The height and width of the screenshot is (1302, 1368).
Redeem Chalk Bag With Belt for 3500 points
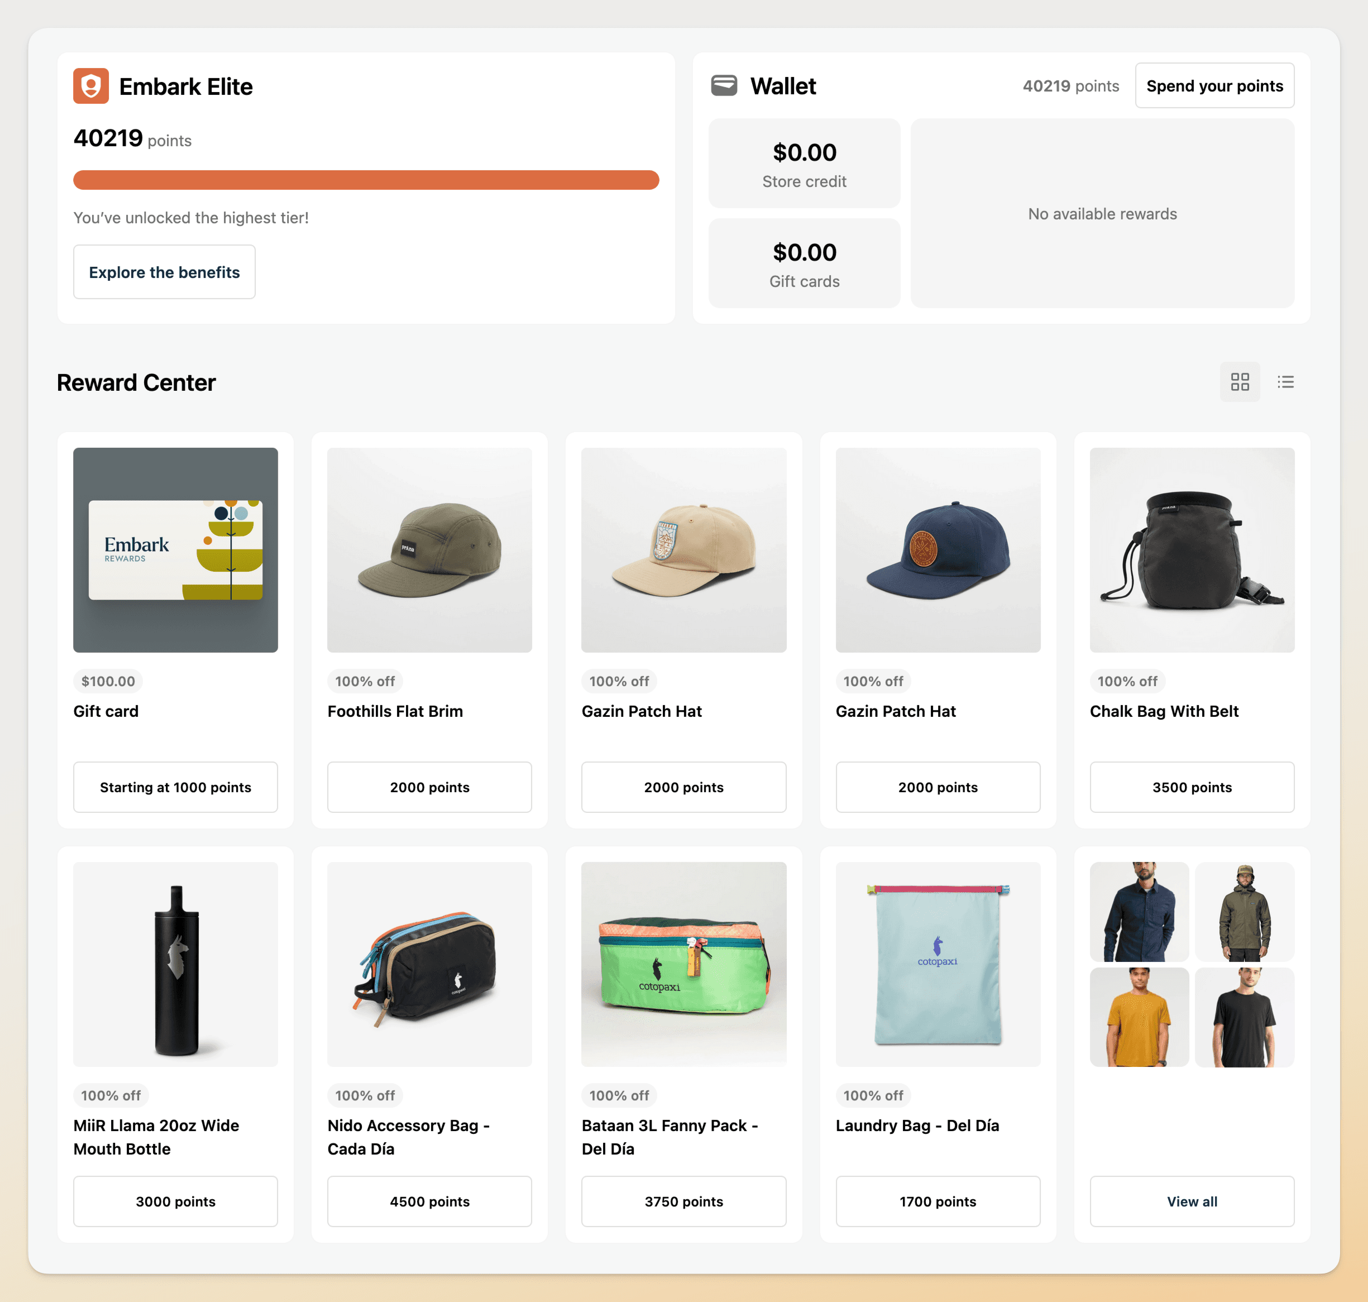tap(1192, 787)
